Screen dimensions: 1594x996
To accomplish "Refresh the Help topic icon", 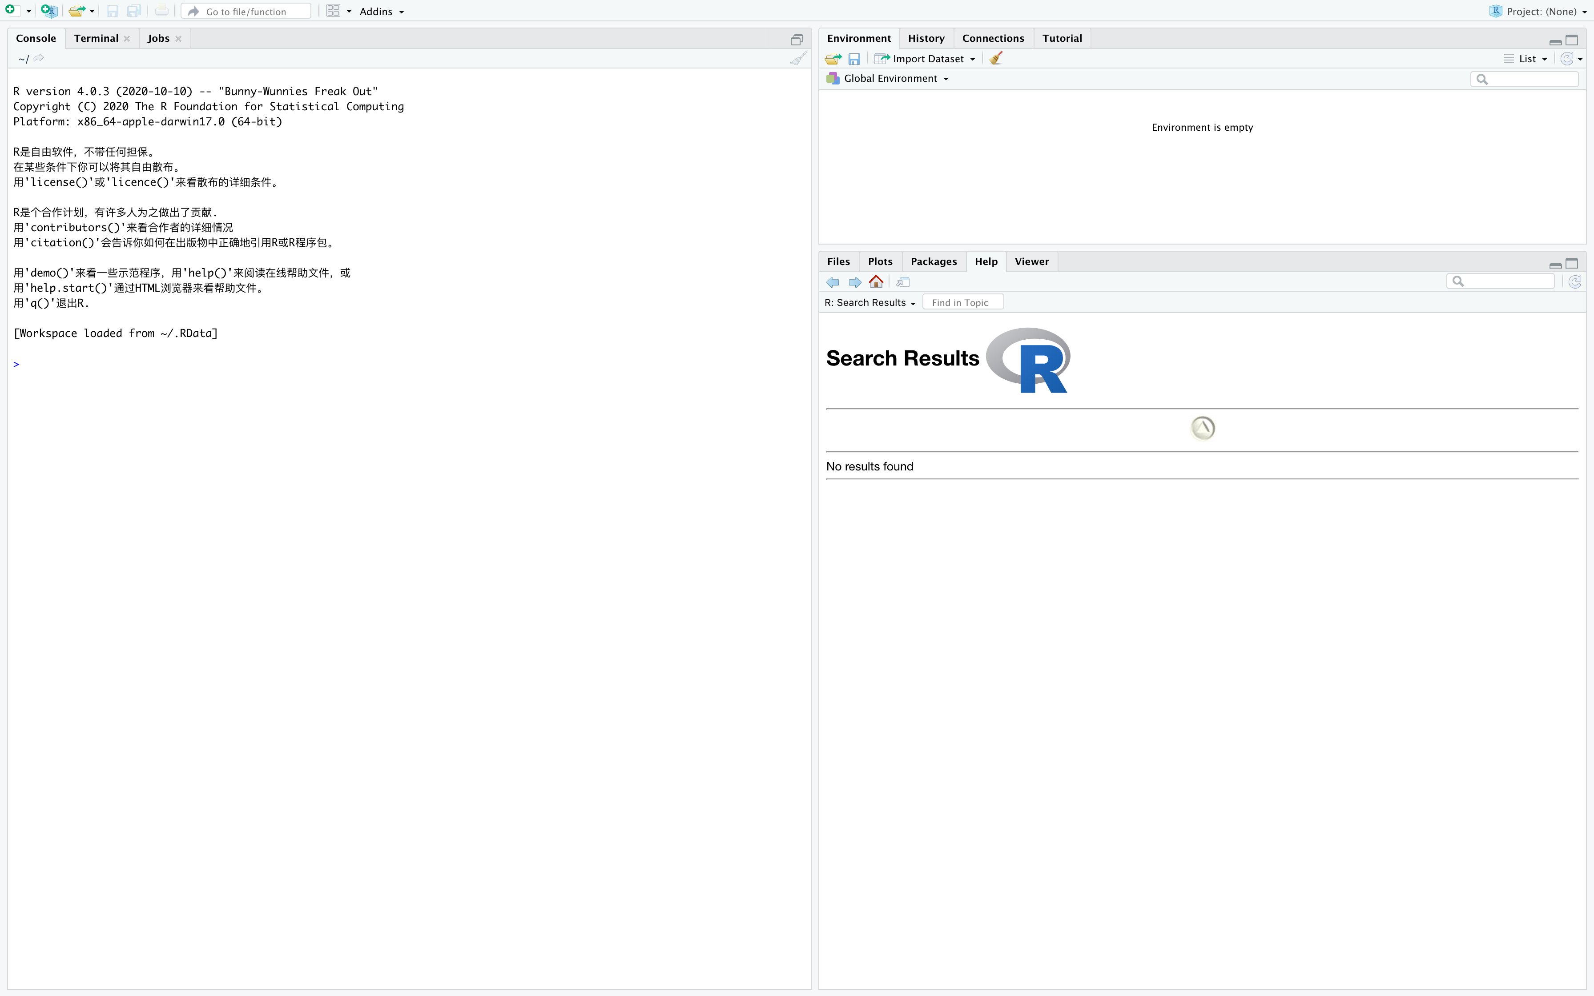I will [1575, 282].
